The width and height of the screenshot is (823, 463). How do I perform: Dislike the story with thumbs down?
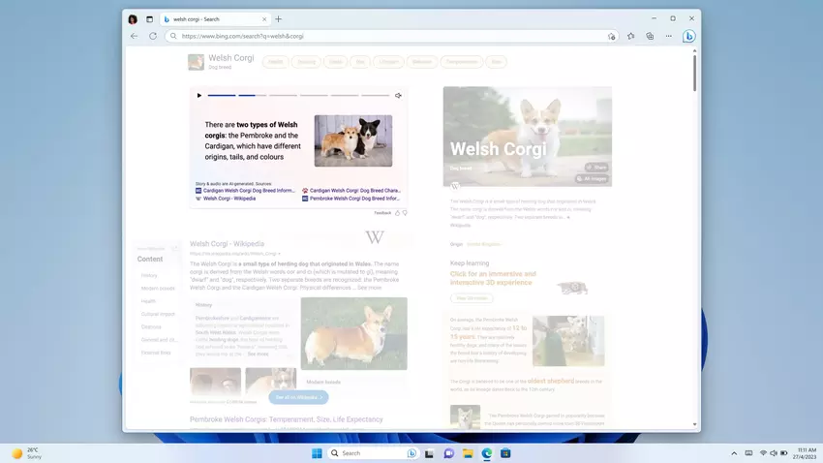(405, 212)
